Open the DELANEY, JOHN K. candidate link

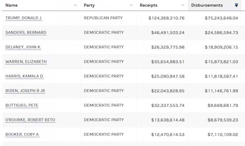23,47
